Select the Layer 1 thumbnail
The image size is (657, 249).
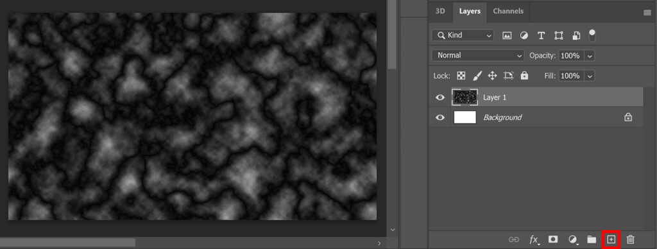[x=465, y=98]
